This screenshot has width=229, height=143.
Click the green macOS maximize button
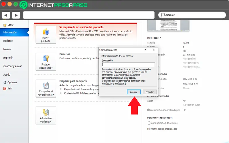point(15,4)
